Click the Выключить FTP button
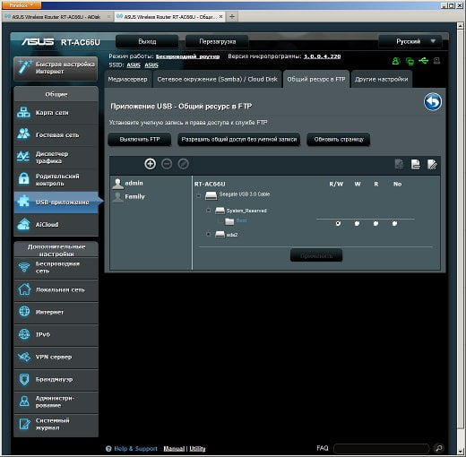The width and height of the screenshot is (466, 457). click(140, 140)
